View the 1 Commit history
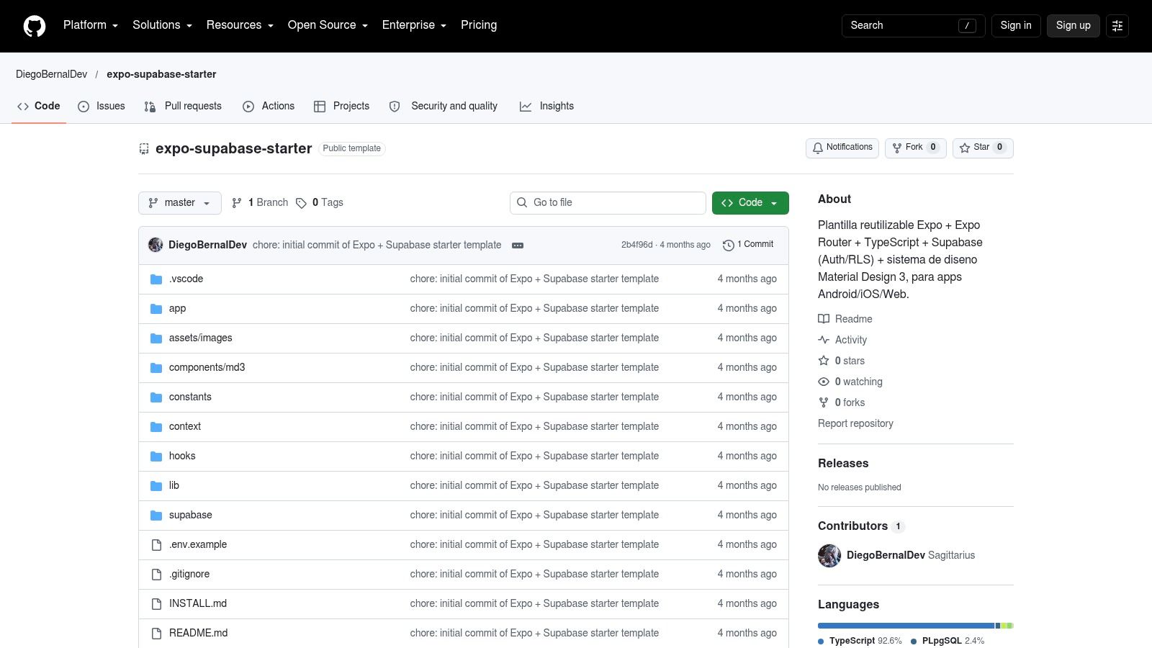 coord(748,245)
